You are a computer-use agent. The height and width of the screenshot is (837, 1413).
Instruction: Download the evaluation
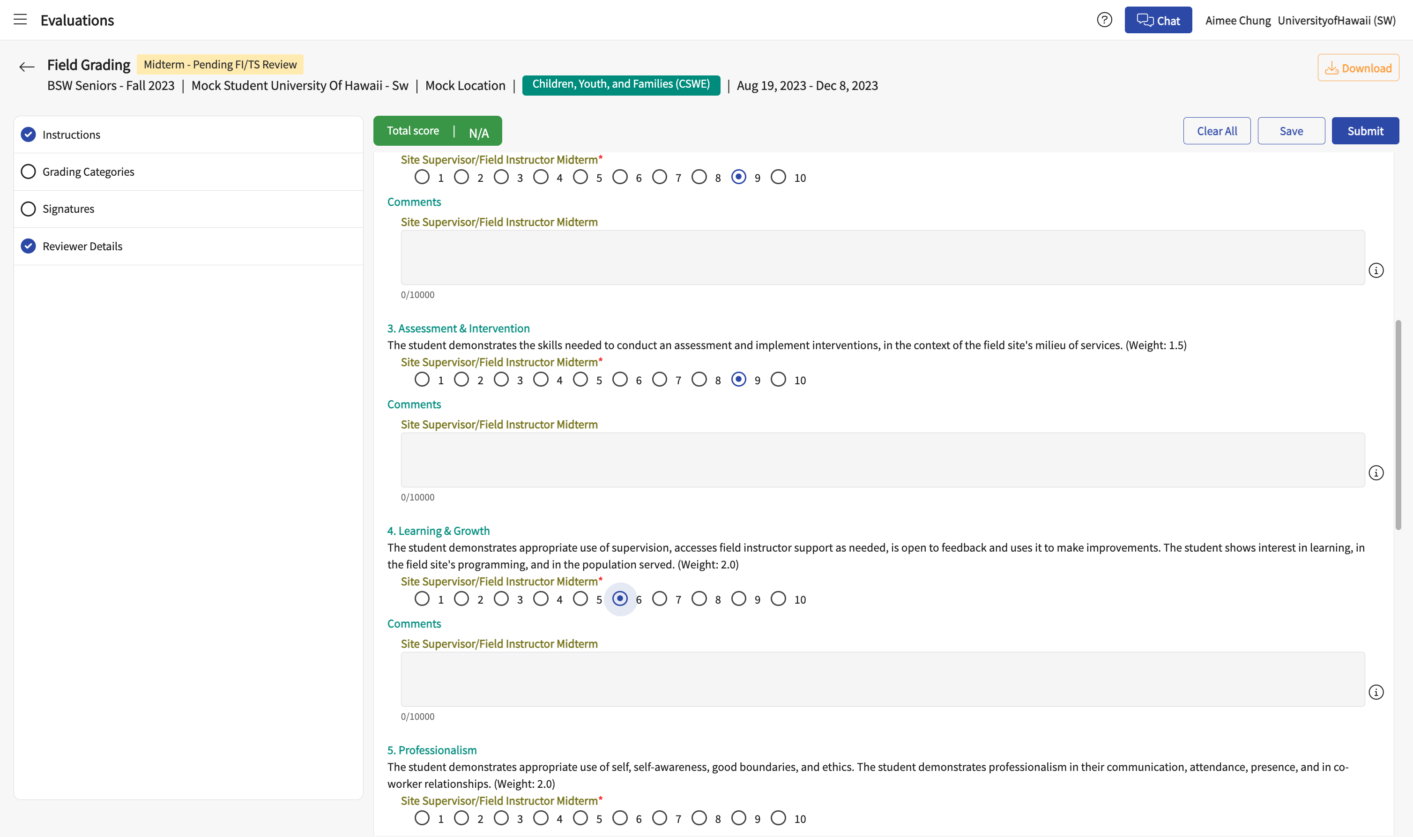(1358, 67)
